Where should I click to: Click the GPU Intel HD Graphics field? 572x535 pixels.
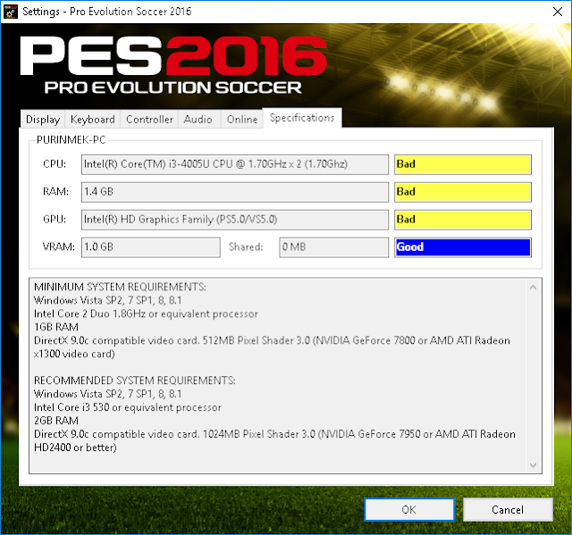pos(235,220)
